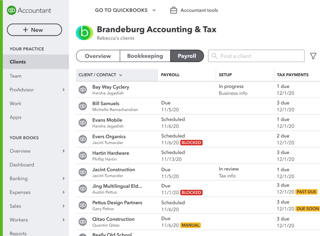This screenshot has height=236, width=320.
Task: Click Evers Organics 2 due tax payments
Action: pos(283,136)
